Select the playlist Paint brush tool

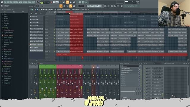(x=37, y=10)
